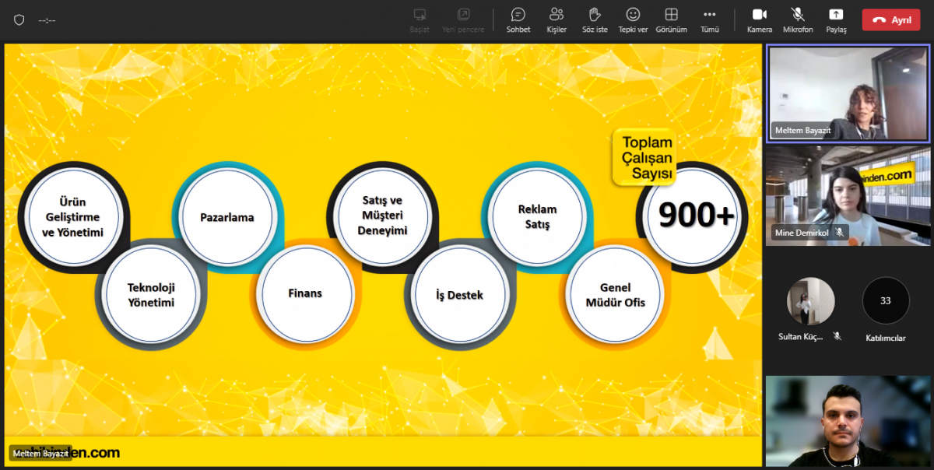Open the Tümü more options menu
Screen dimensions: 934x470
click(709, 20)
